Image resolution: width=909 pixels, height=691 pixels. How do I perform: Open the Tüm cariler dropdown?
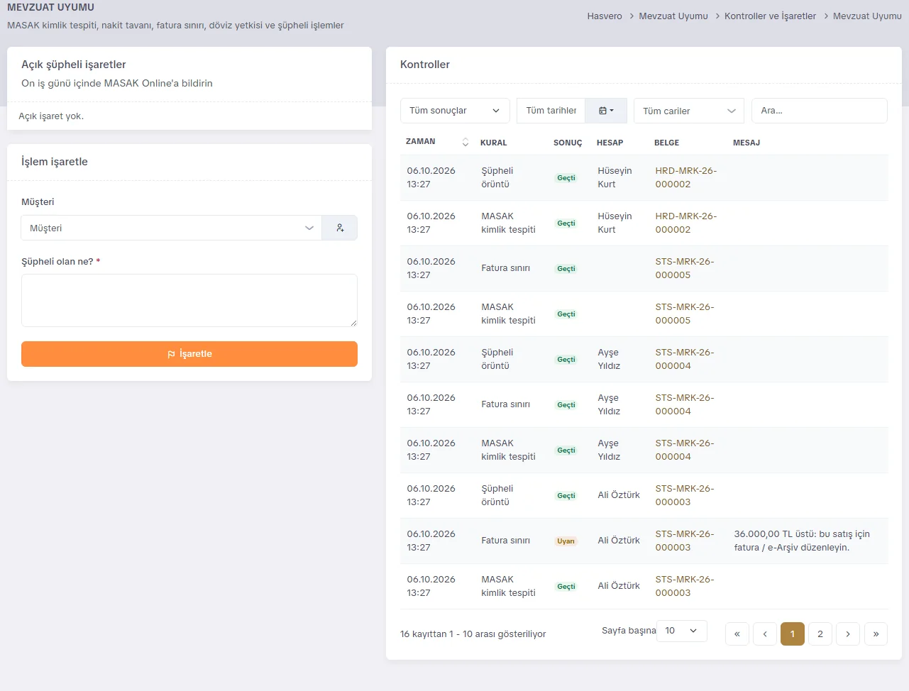689,111
